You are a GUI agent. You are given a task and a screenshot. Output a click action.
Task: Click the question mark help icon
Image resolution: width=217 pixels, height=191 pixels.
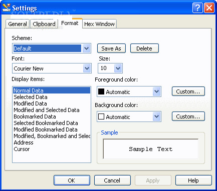click(197, 7)
